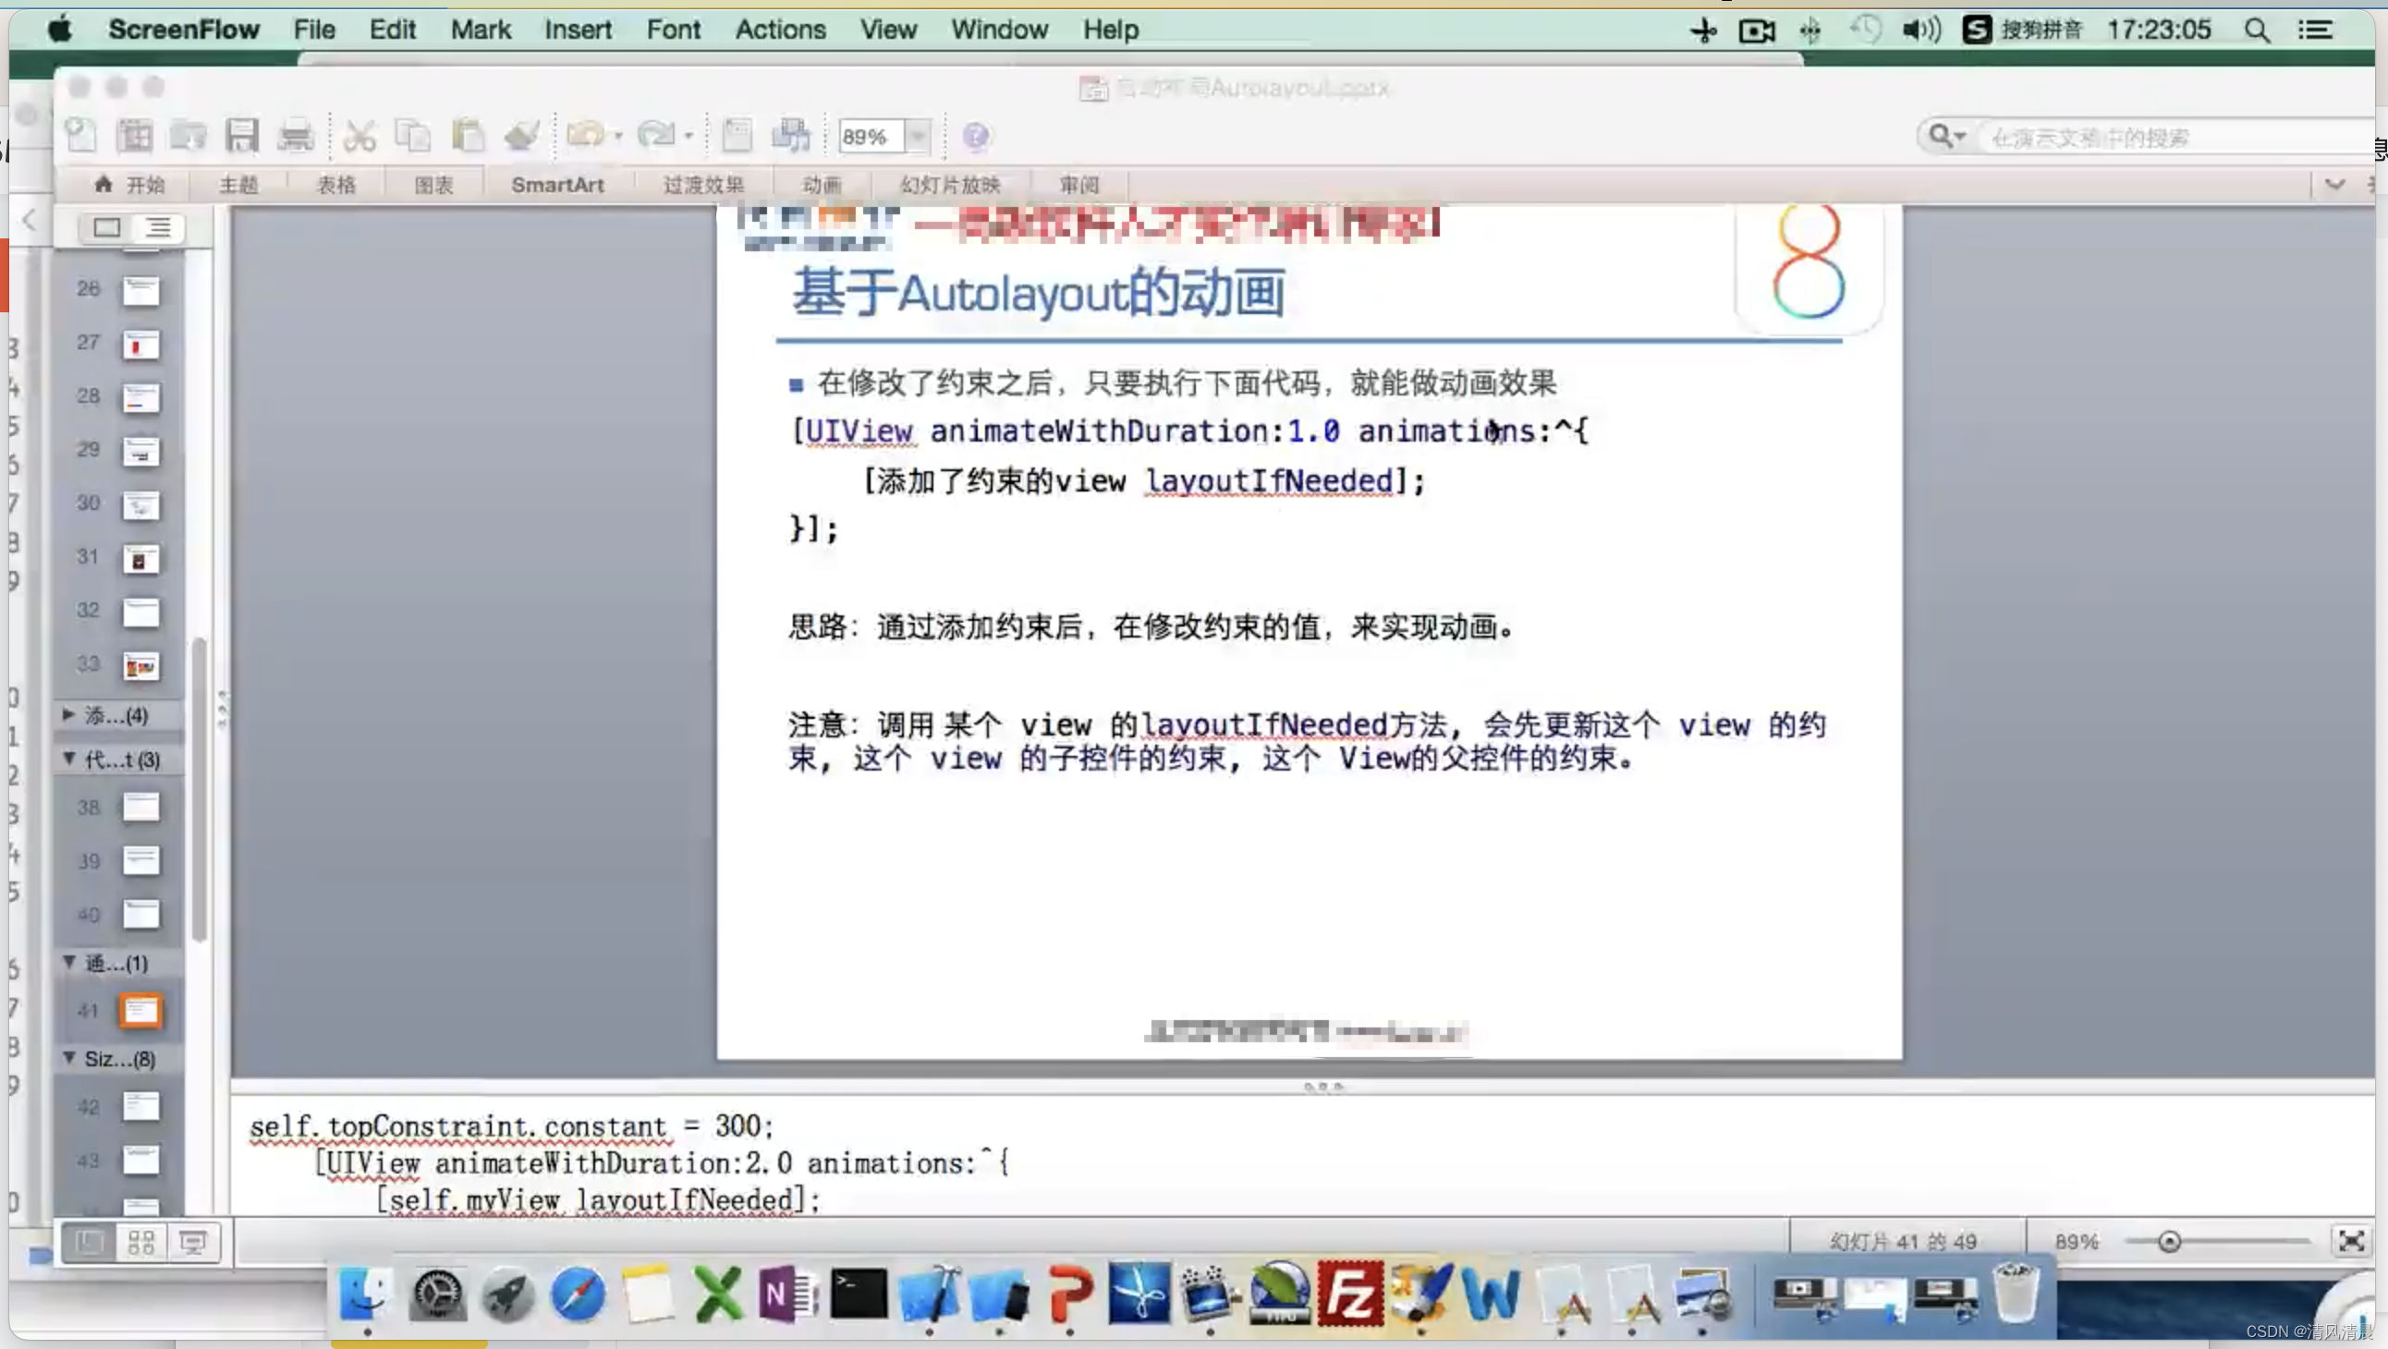Launch Terminal from Dock
This screenshot has height=1349, width=2388.
click(859, 1294)
